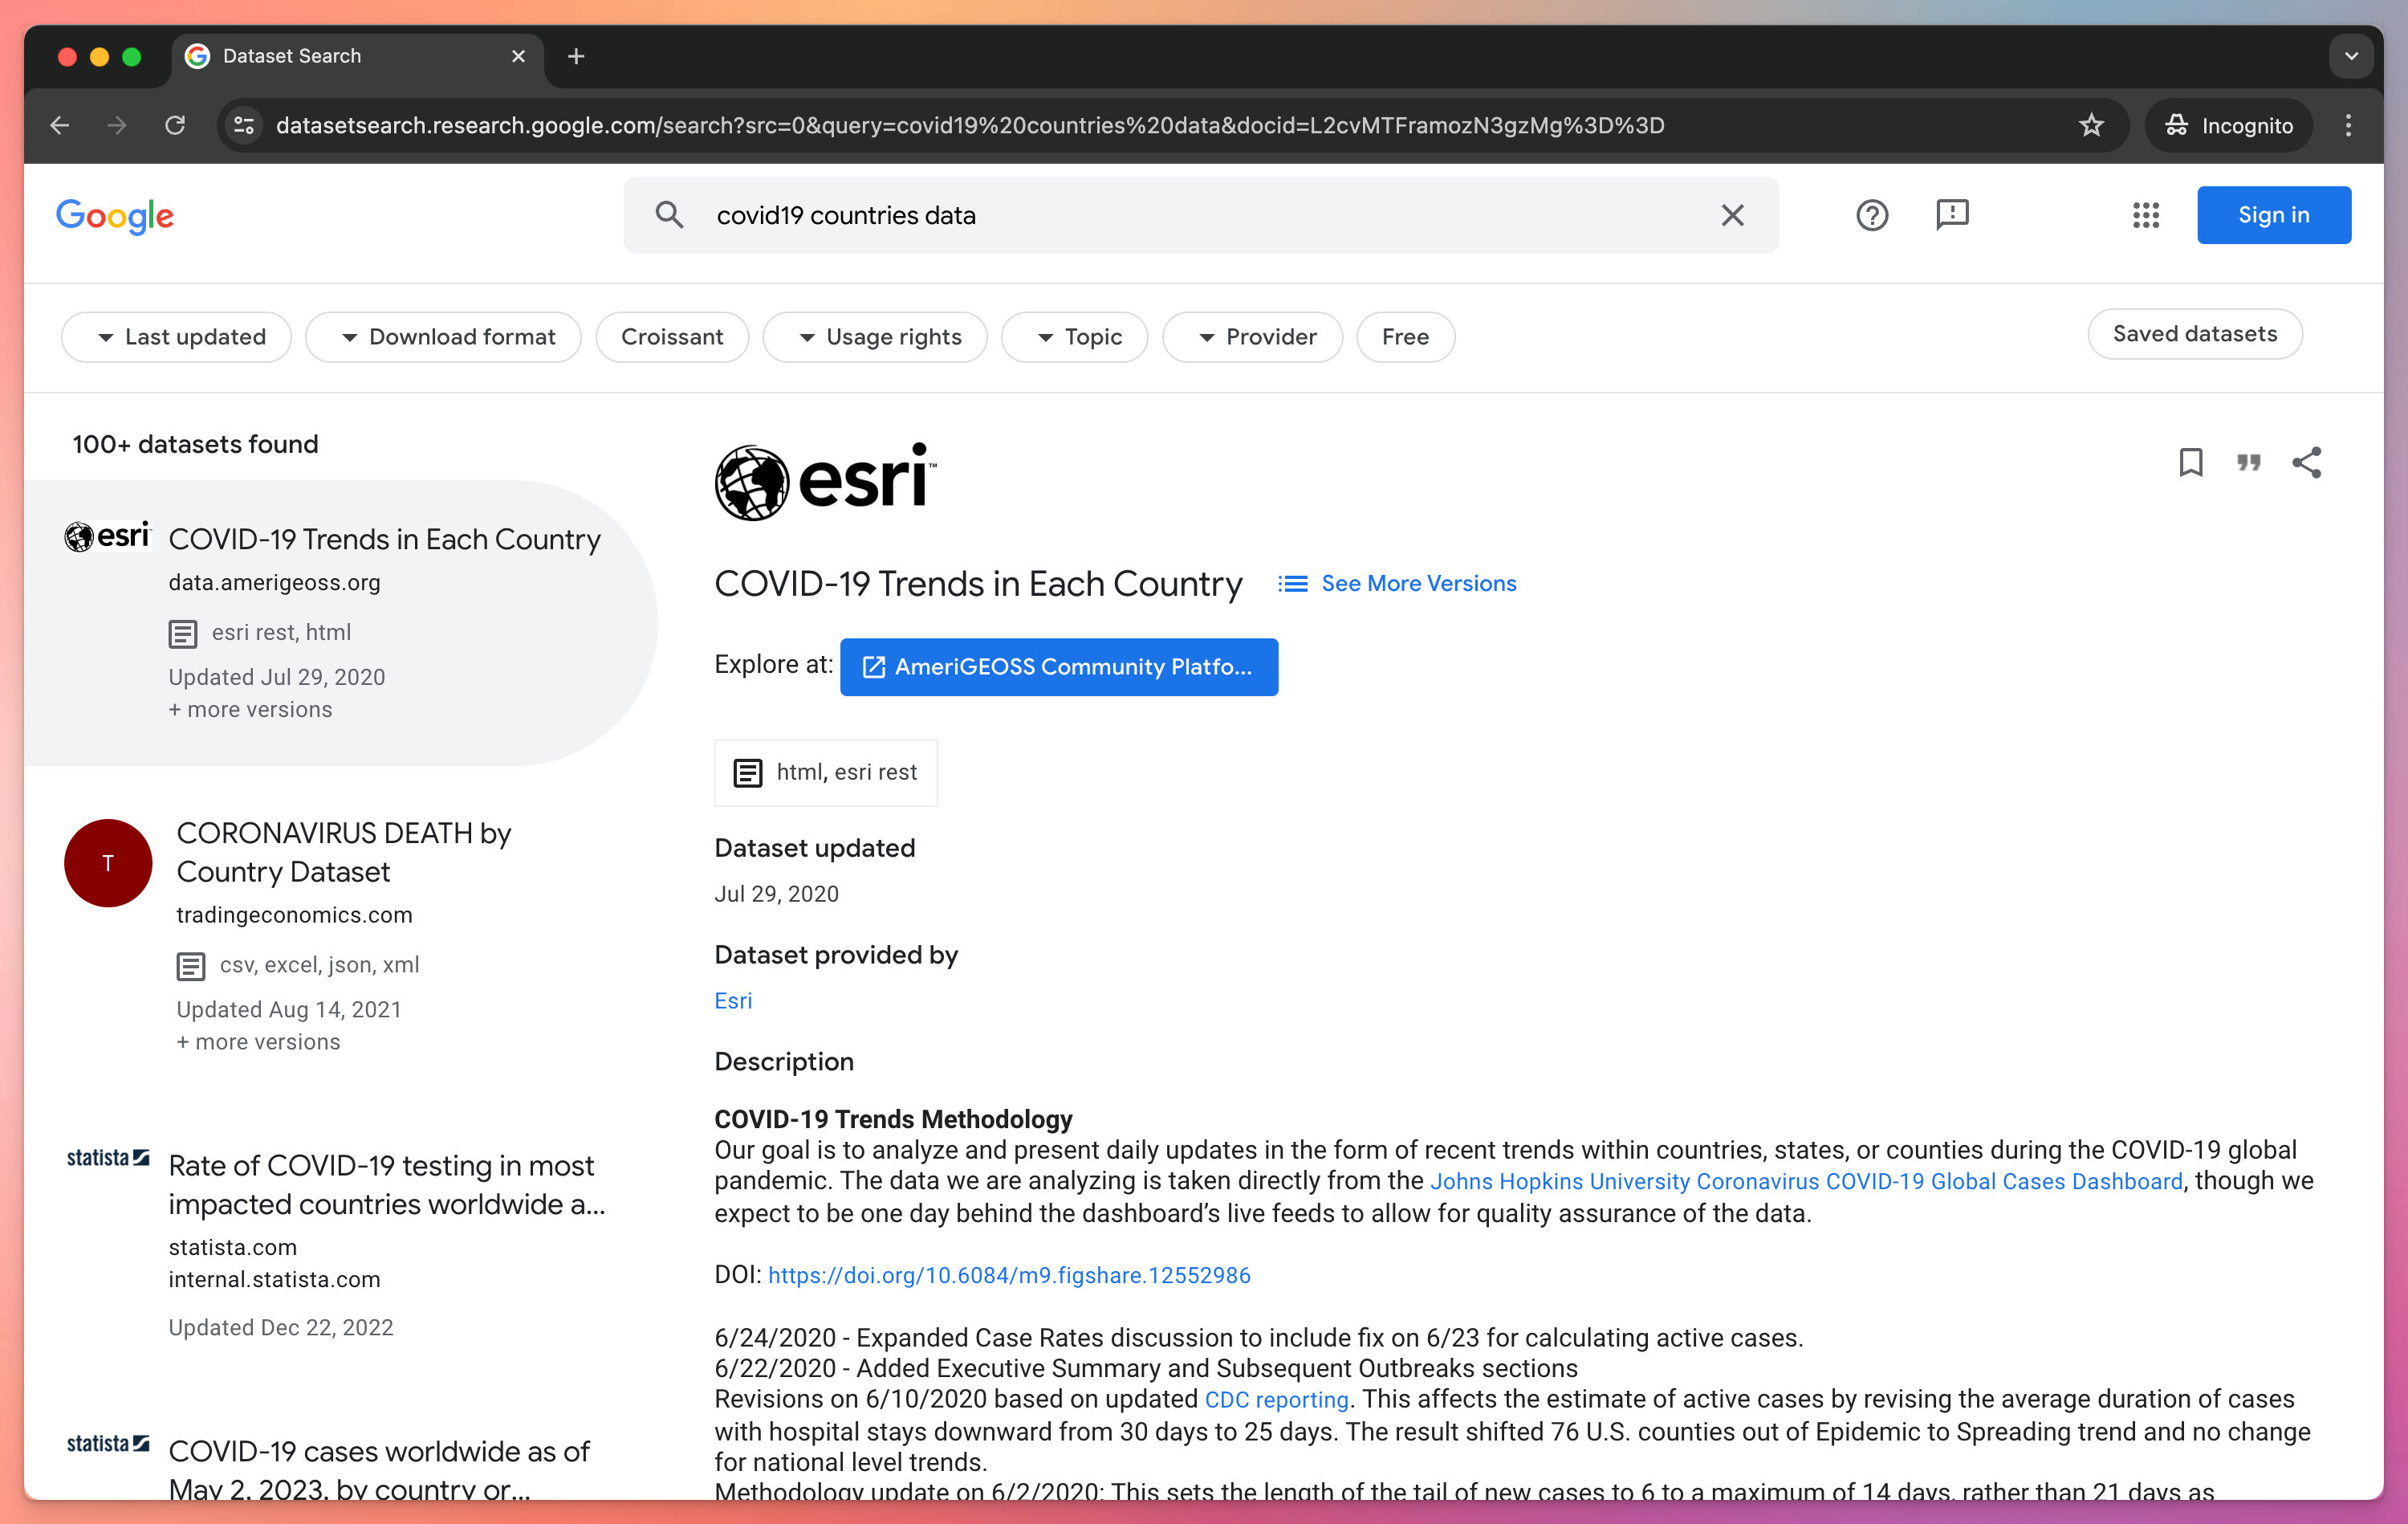Click statista logo beside cases worldwide result
This screenshot has height=1524, width=2408.
108,1444
